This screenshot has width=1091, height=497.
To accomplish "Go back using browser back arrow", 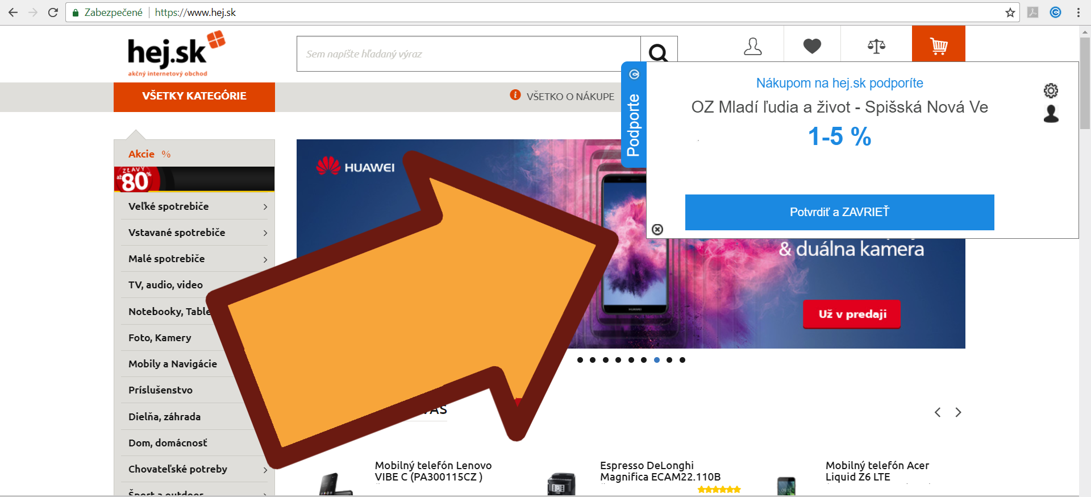I will coord(13,13).
